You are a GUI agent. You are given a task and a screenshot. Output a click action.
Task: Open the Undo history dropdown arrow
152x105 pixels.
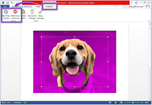click(x=14, y=3)
